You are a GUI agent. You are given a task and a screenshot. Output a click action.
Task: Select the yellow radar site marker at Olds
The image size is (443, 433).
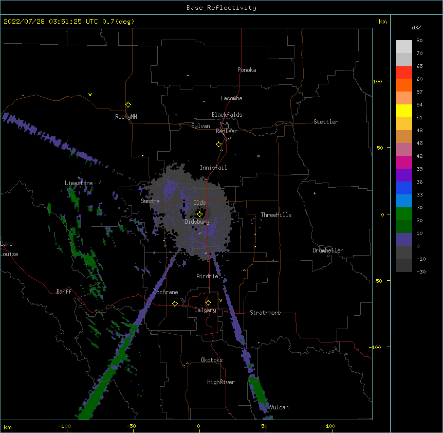point(199,214)
